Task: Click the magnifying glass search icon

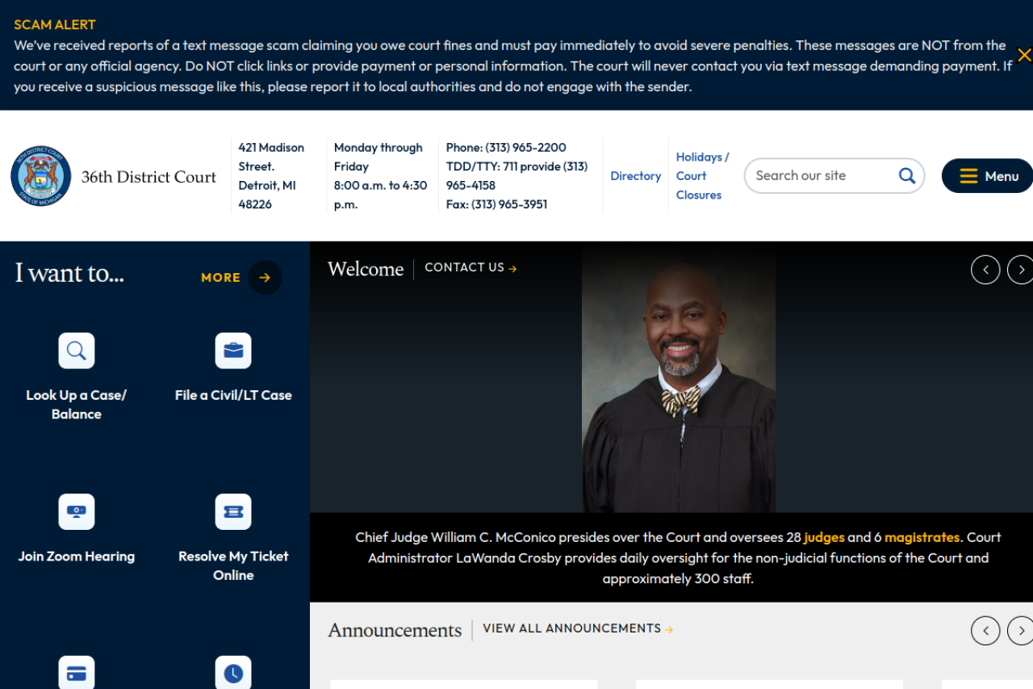Action: (906, 175)
